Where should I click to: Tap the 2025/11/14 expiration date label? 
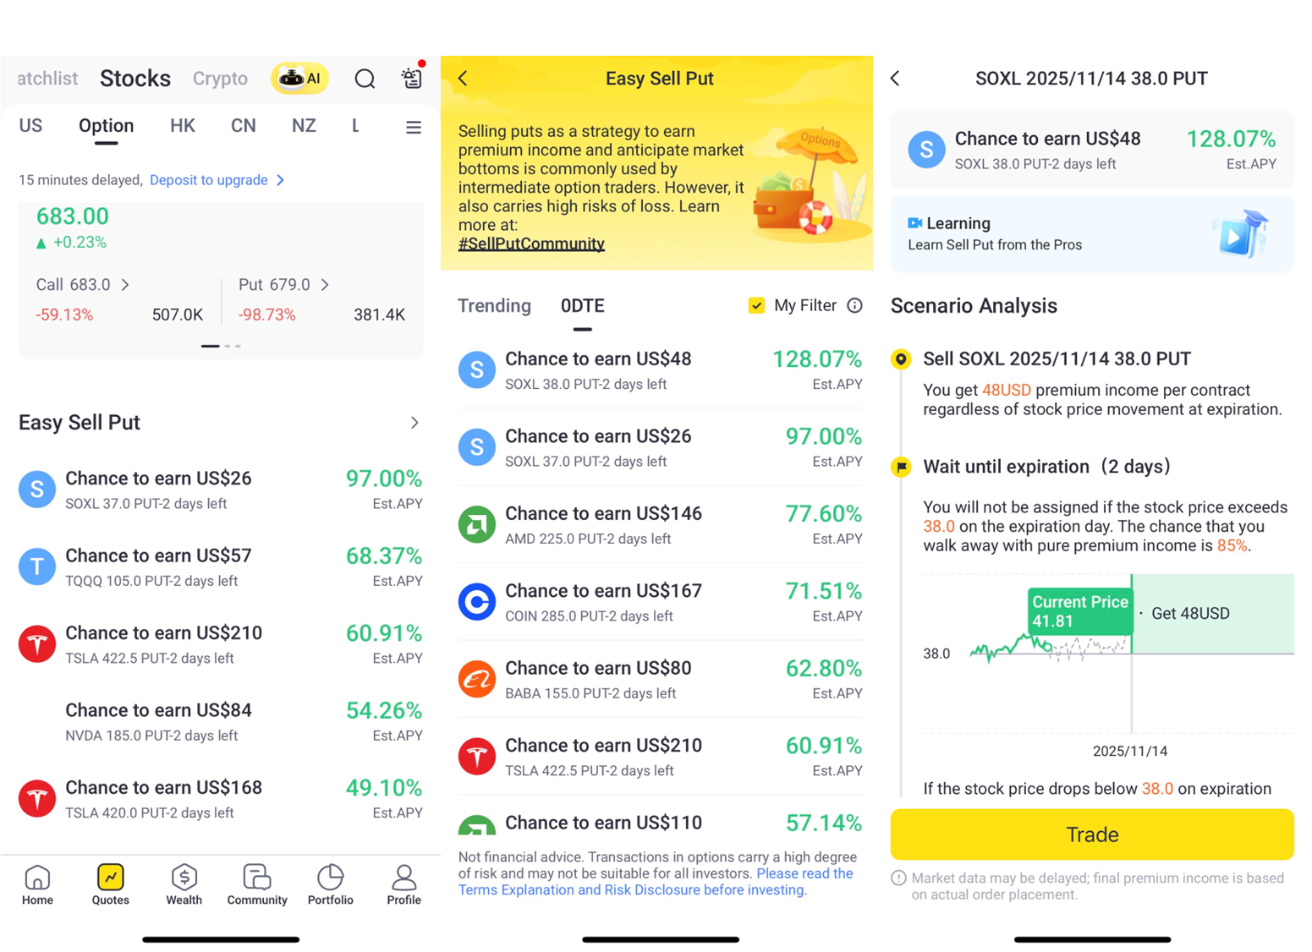click(x=1130, y=751)
